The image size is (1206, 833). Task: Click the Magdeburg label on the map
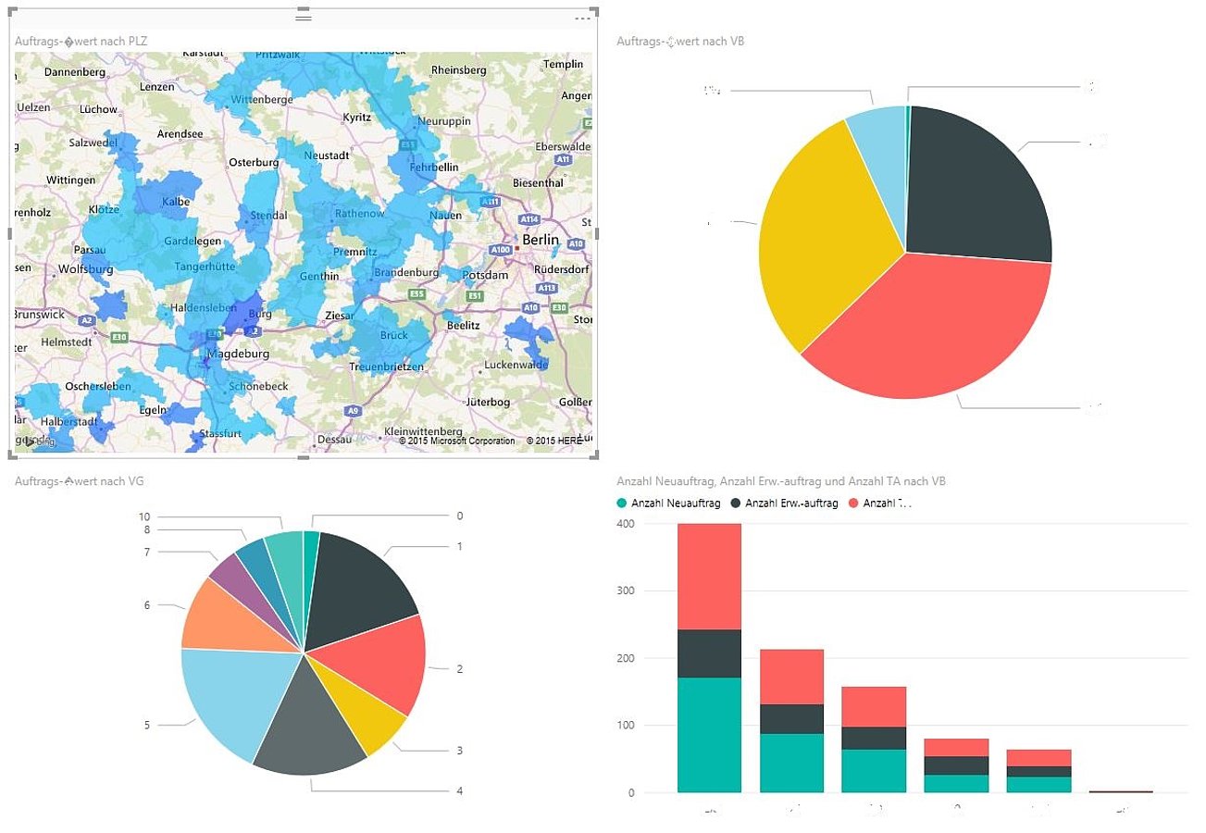coord(239,354)
